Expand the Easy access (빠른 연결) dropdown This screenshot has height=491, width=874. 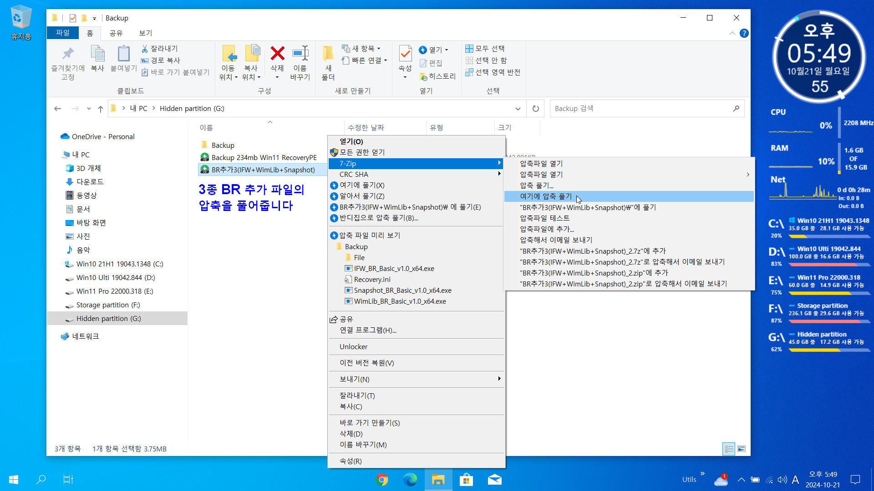click(386, 60)
